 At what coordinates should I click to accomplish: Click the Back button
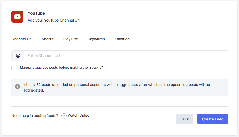(184, 119)
